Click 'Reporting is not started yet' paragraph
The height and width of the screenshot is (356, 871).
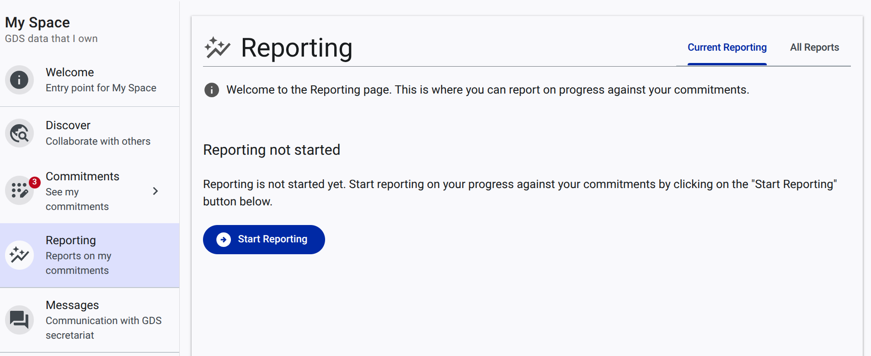point(520,193)
